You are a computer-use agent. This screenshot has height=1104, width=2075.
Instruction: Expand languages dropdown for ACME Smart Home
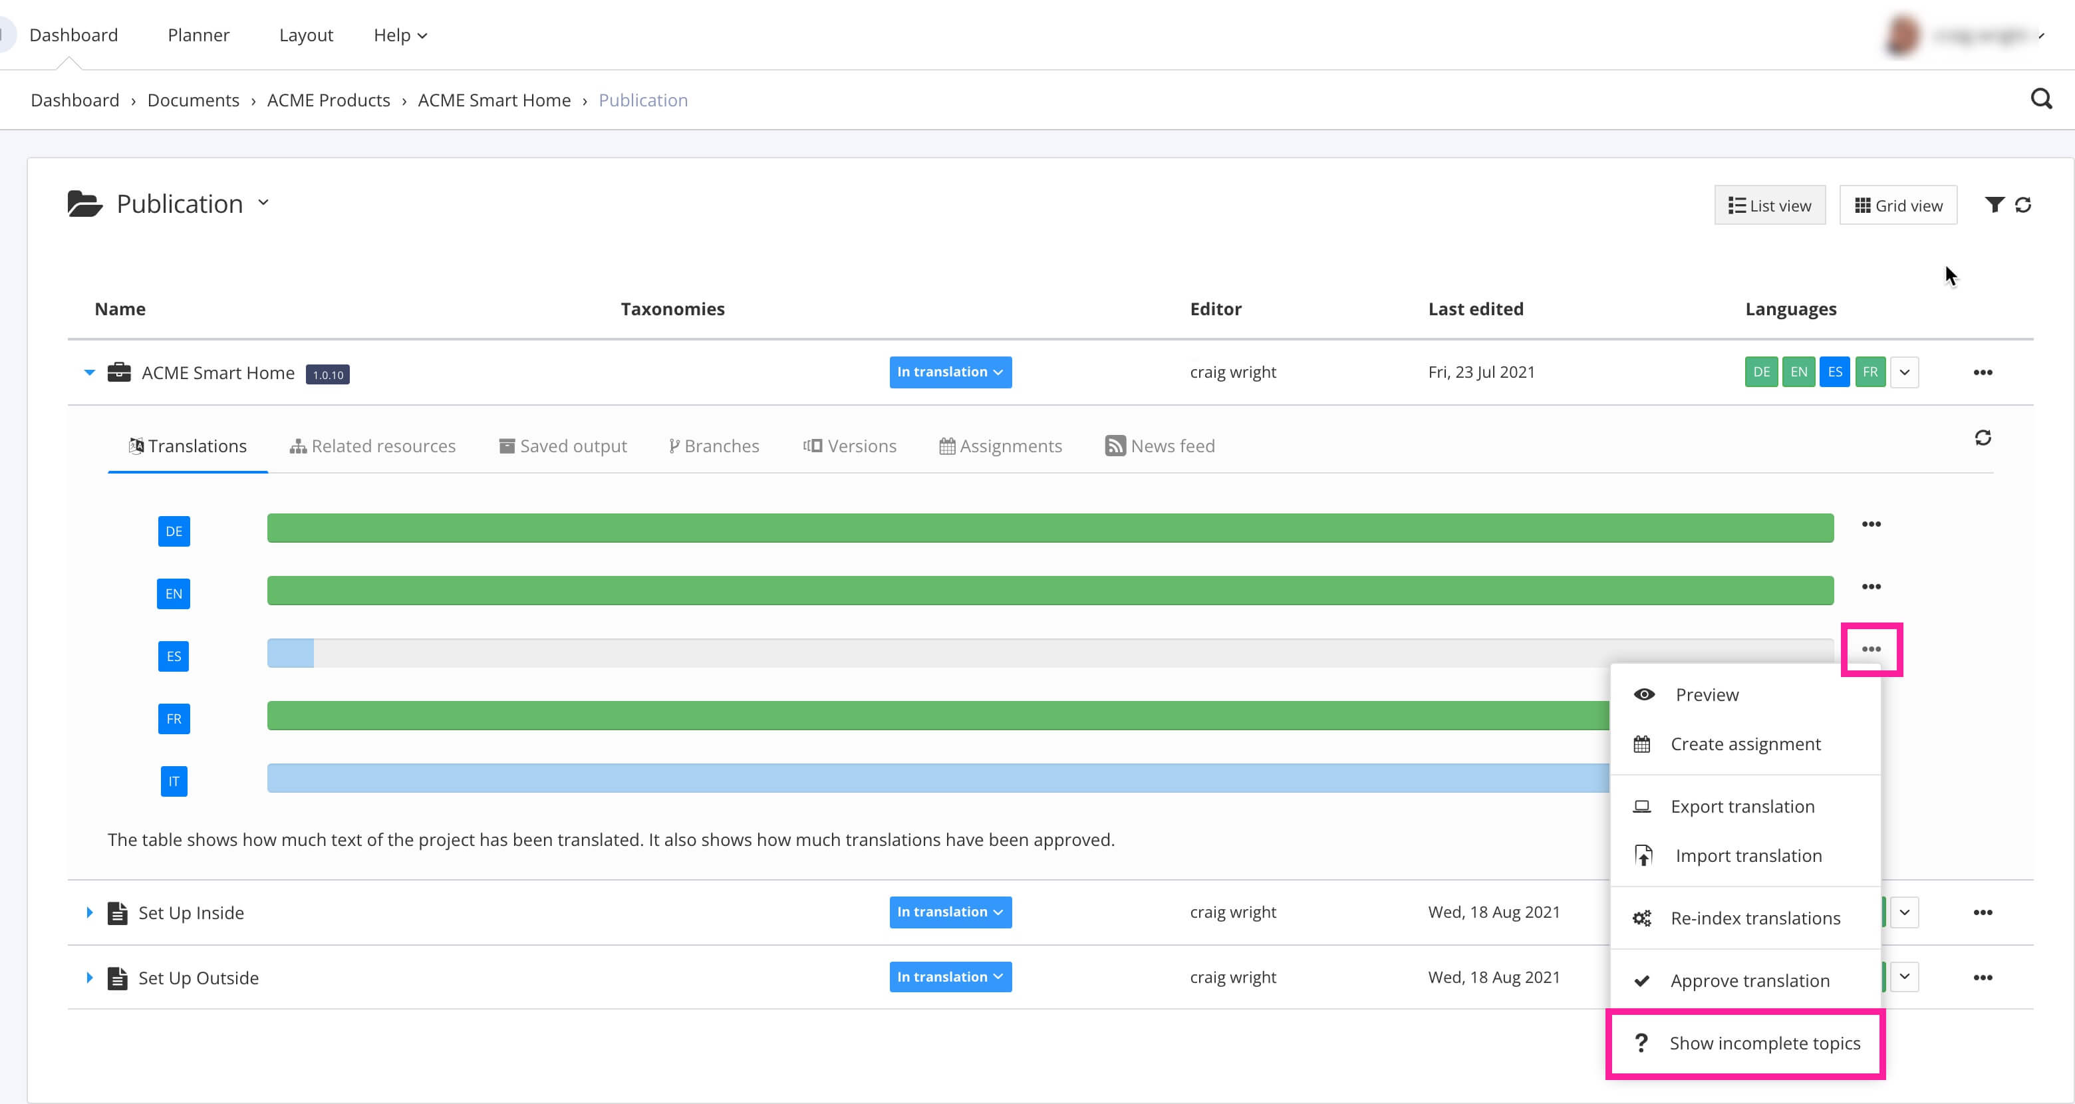[x=1904, y=372]
